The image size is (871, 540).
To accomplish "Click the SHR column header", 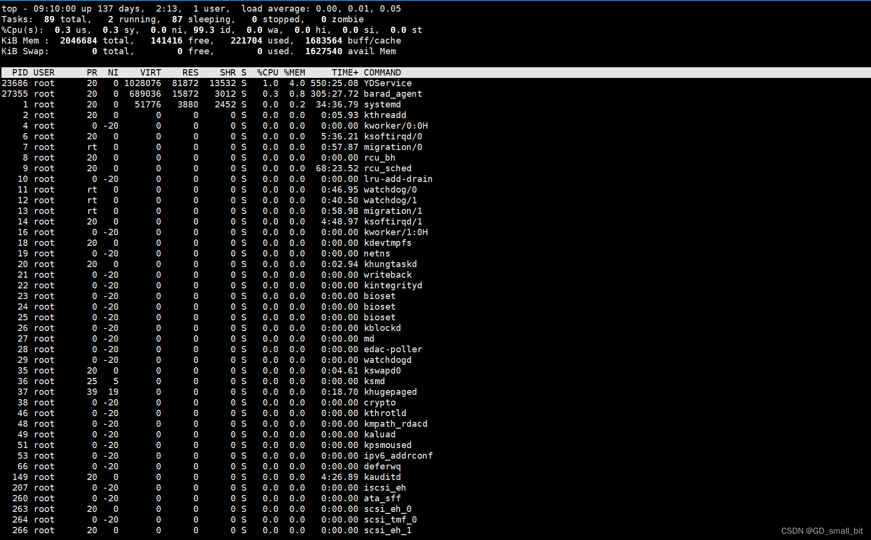I will (228, 73).
